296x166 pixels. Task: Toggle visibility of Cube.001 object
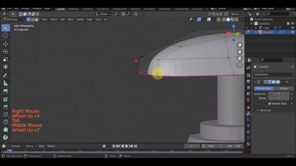[293, 32]
